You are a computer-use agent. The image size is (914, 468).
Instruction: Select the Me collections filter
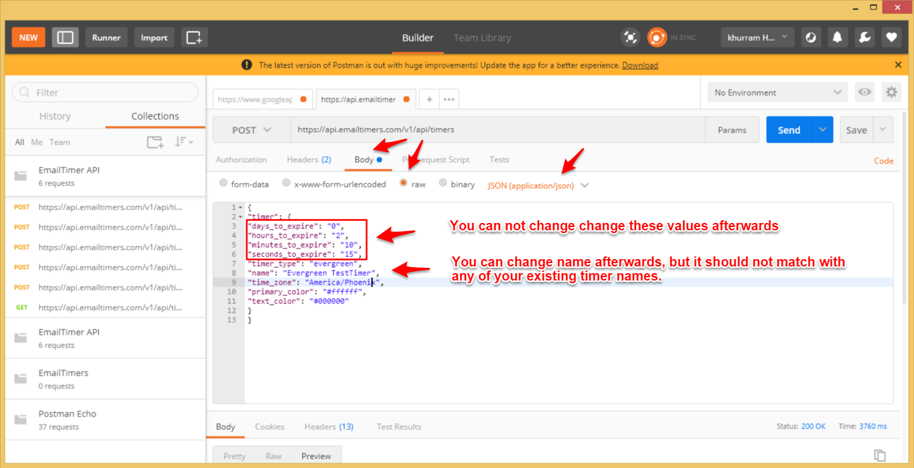[37, 142]
